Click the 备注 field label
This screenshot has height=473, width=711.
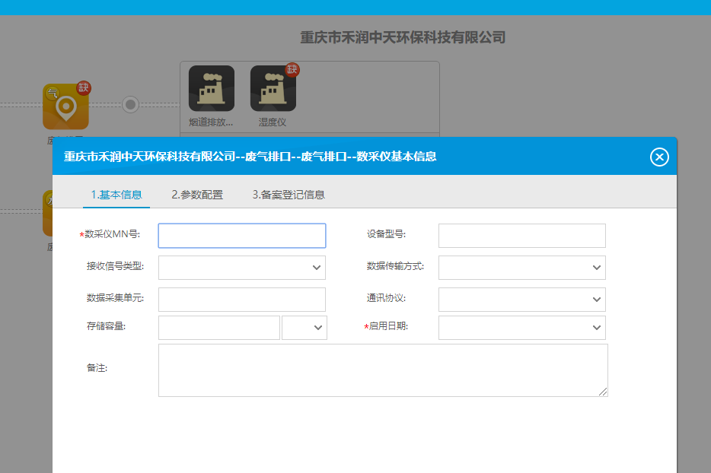pyautogui.click(x=97, y=368)
